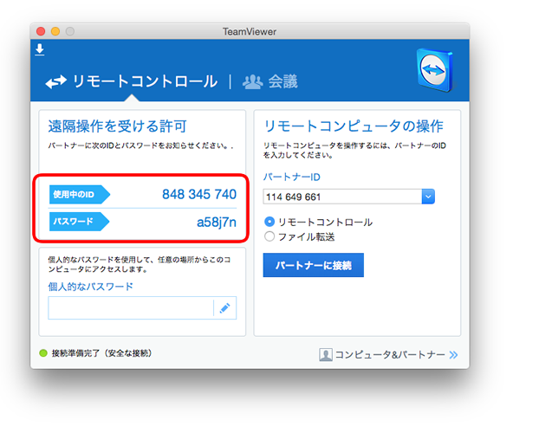This screenshot has height=433, width=539.
Task: Close the TeamViewer window with red button
Action: tap(41, 31)
